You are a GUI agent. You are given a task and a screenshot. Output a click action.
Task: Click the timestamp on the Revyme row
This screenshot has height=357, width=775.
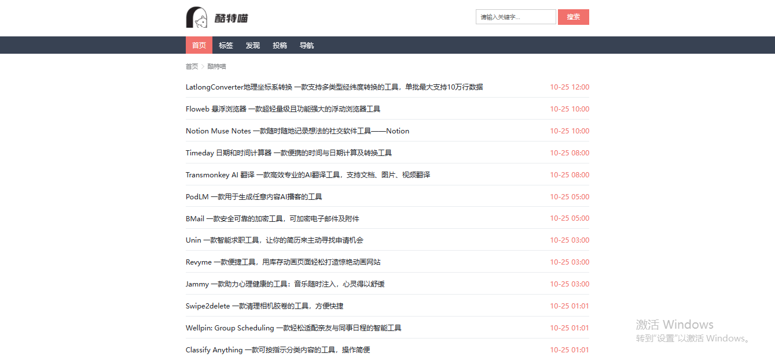[570, 262]
